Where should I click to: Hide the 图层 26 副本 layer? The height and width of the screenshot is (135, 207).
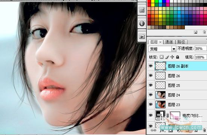[151, 66]
